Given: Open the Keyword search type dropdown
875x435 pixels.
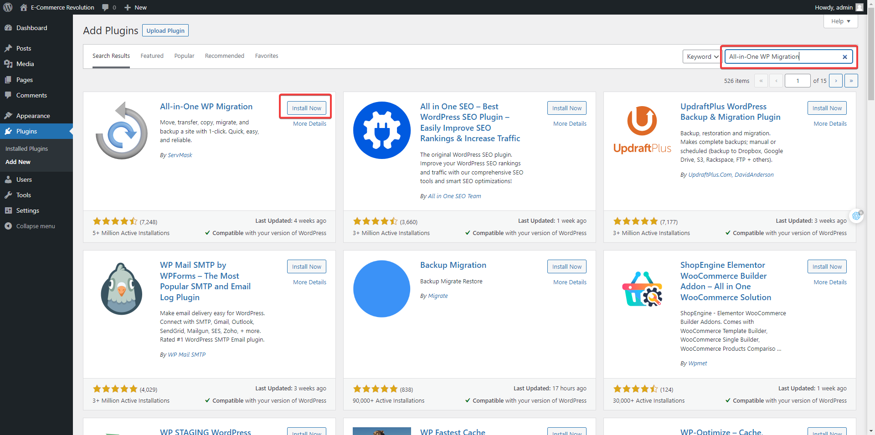Looking at the screenshot, I should coord(702,56).
